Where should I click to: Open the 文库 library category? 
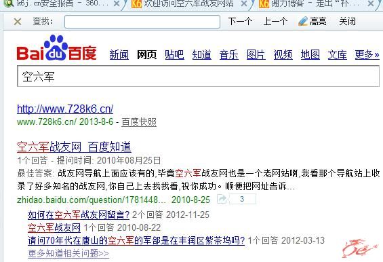[x=338, y=54]
